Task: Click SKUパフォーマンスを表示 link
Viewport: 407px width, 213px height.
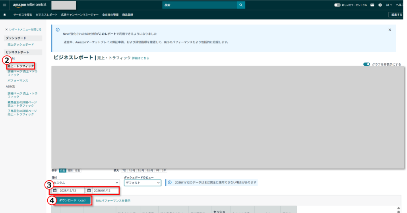Action: [113, 201]
